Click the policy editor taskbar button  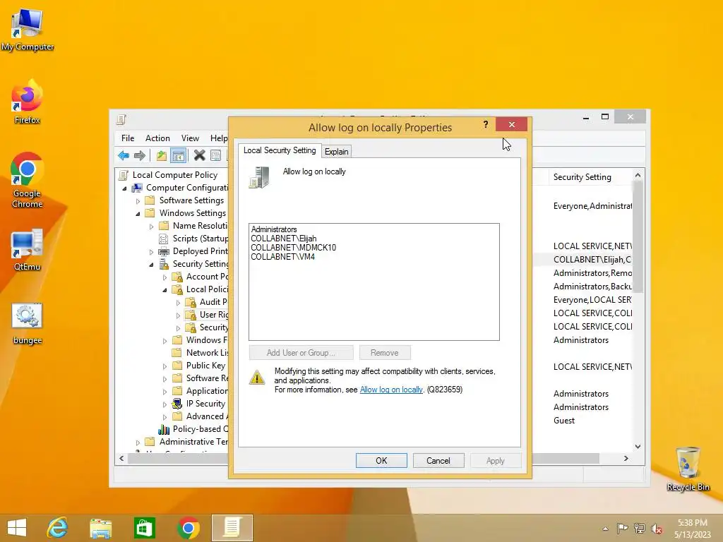(x=232, y=528)
